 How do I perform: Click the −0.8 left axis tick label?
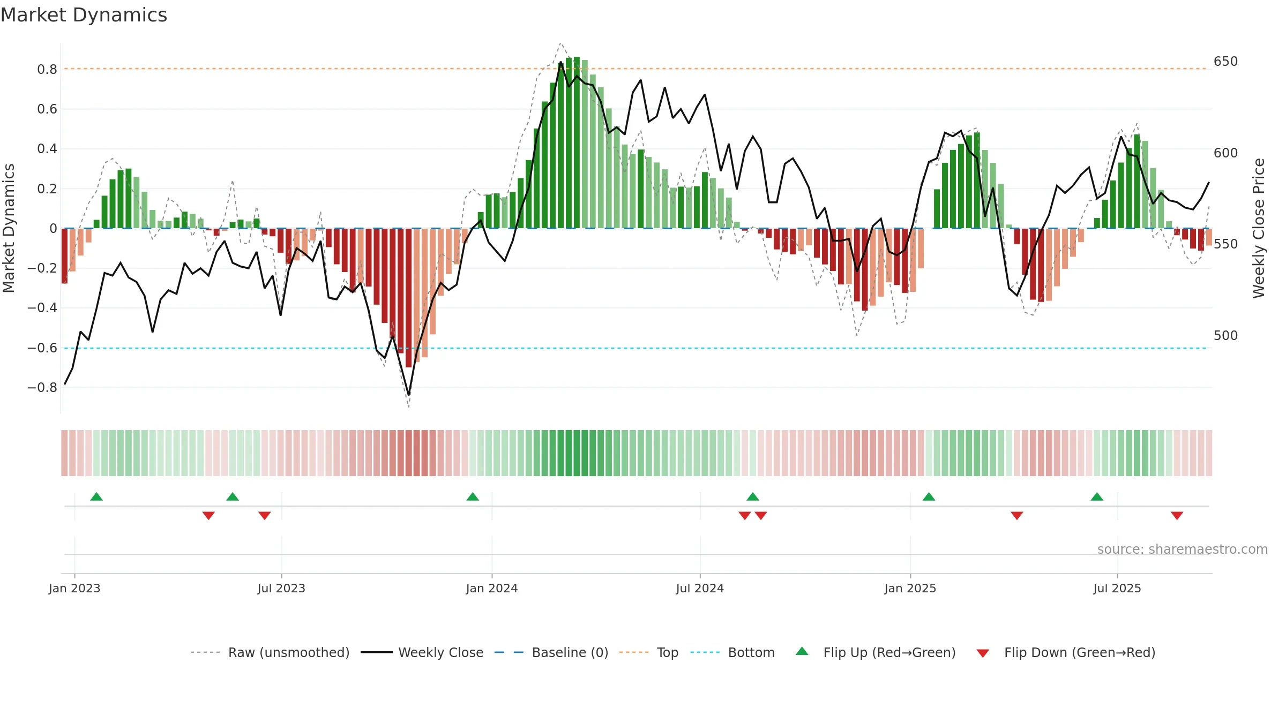[x=42, y=388]
